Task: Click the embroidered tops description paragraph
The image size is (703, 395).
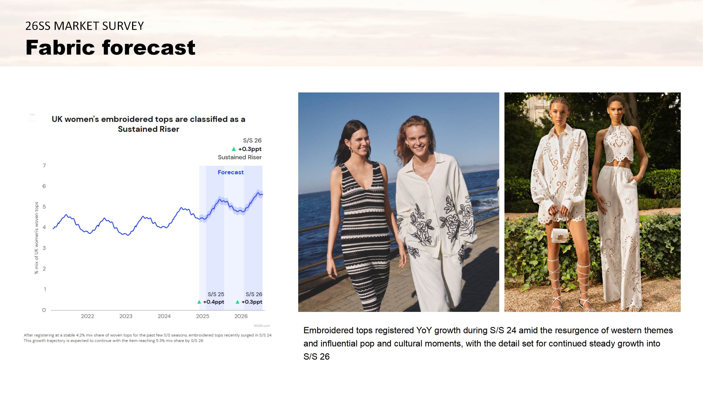Action: click(488, 343)
